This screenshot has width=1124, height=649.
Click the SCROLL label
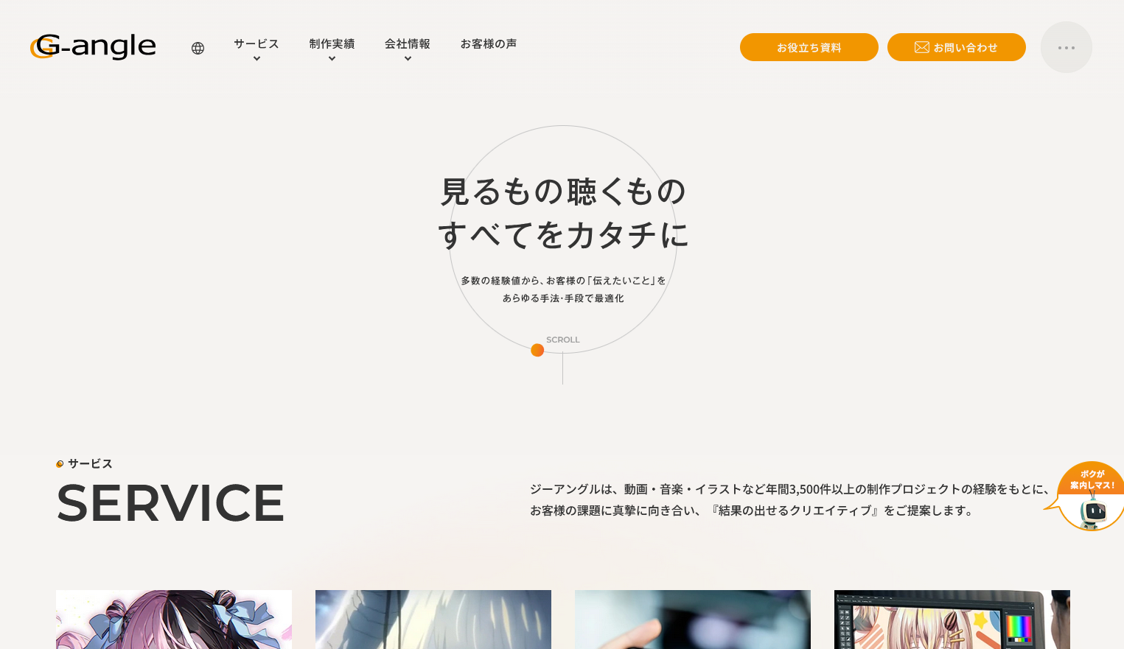pos(563,340)
